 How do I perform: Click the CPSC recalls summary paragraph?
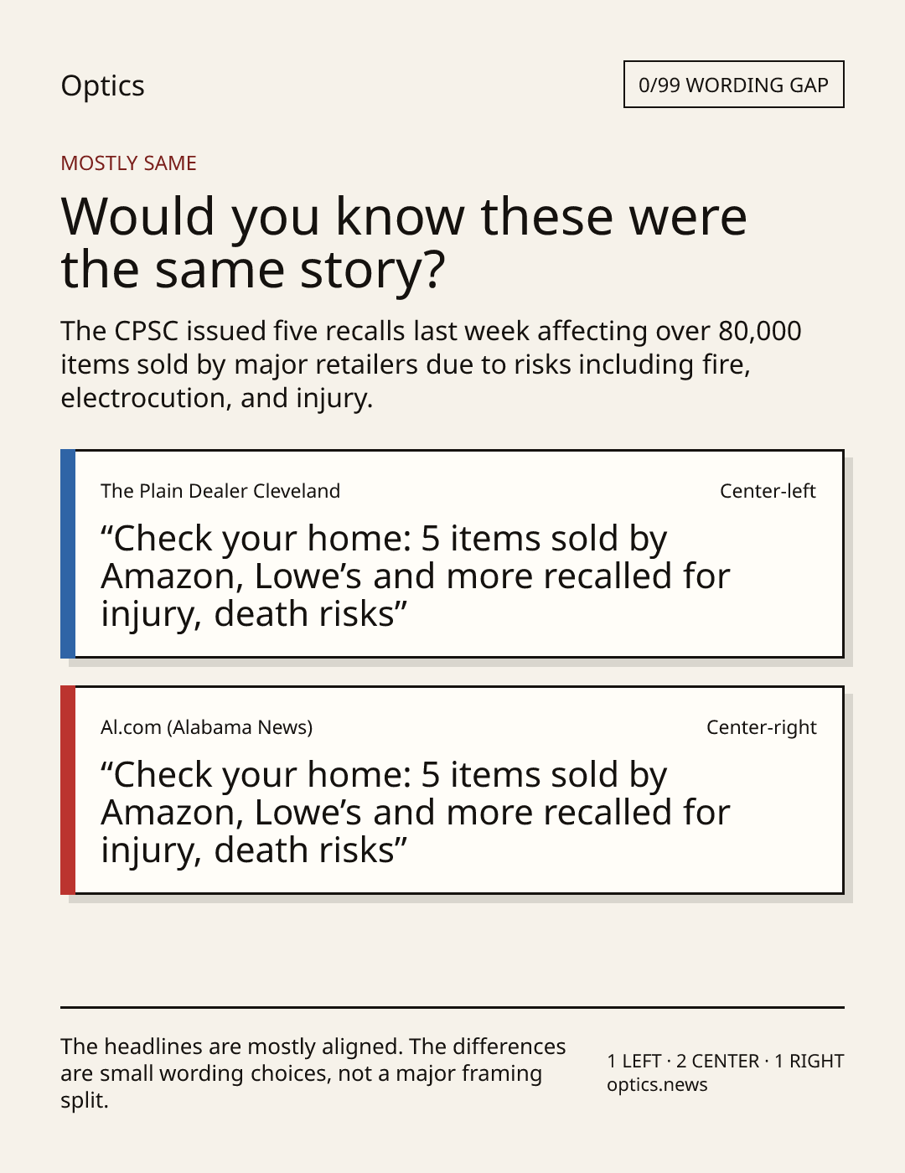[431, 364]
